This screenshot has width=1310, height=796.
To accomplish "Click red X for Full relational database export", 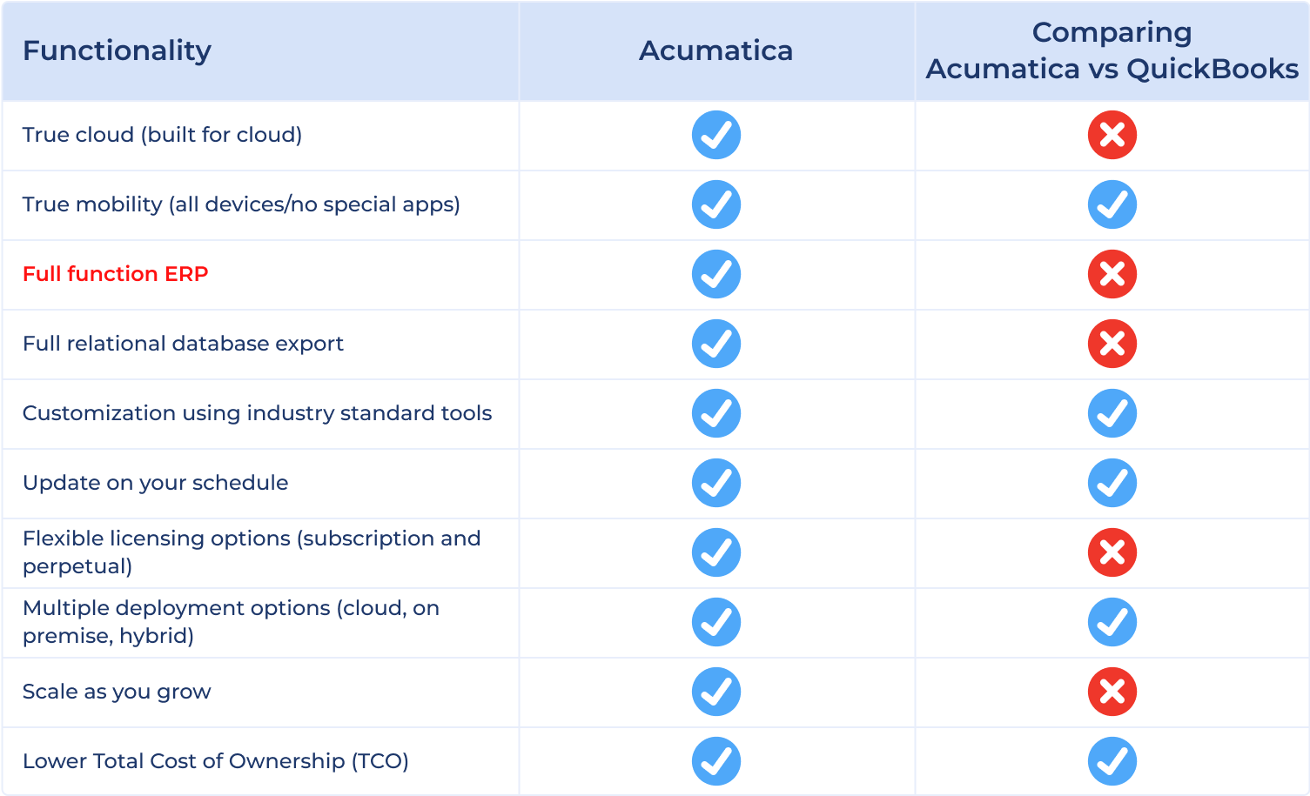I will (x=1112, y=344).
